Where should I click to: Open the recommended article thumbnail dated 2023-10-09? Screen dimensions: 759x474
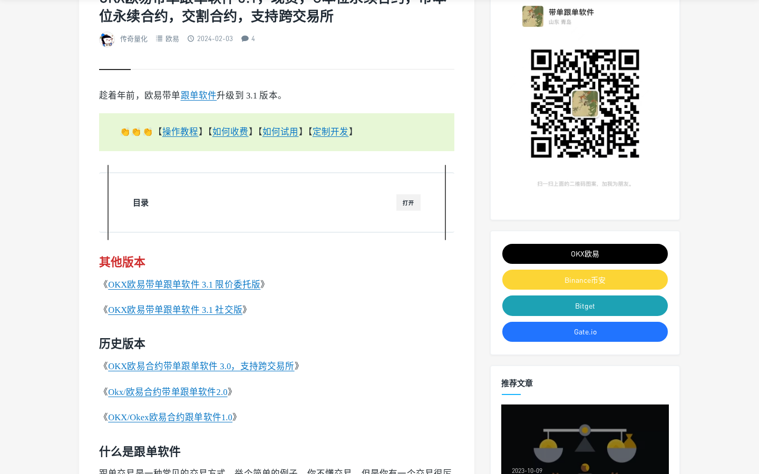pos(585,439)
